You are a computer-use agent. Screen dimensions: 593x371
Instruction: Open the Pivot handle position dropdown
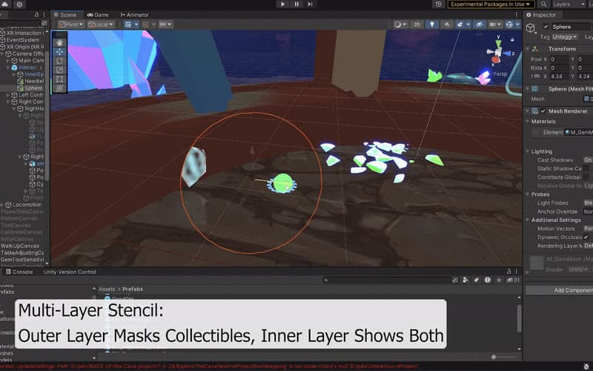70,24
